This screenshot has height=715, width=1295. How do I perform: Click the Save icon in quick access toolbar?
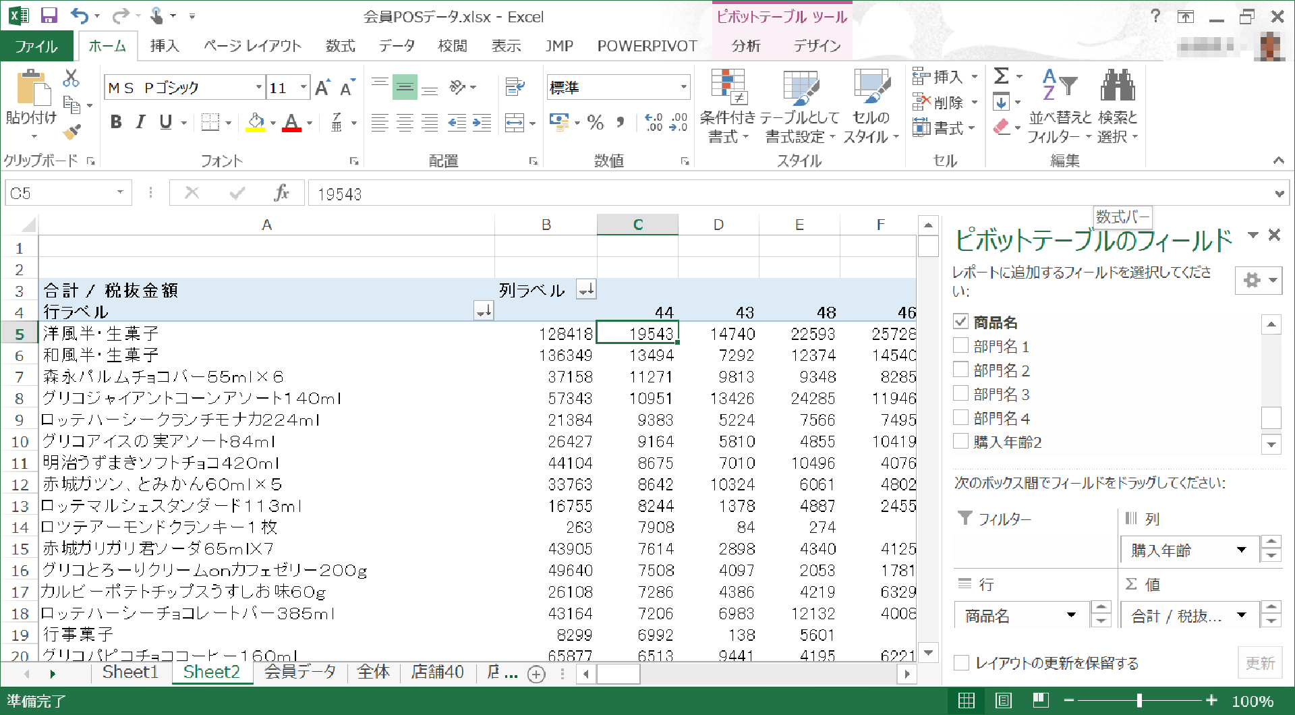pos(49,16)
